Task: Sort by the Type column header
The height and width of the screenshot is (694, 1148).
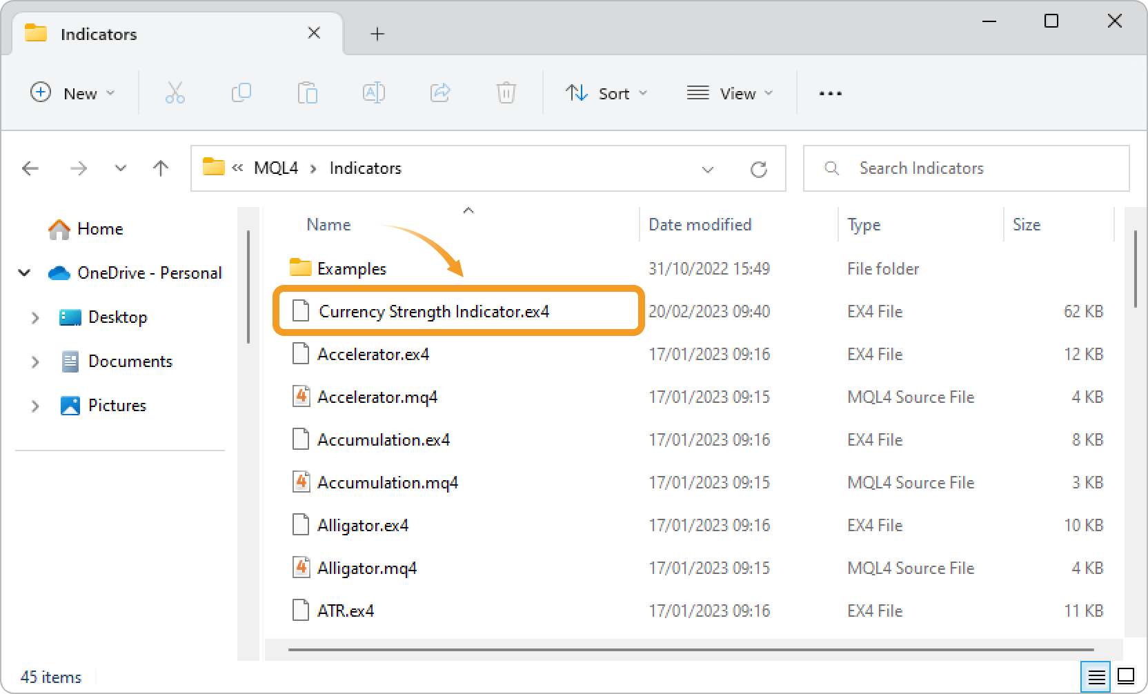Action: 864,225
